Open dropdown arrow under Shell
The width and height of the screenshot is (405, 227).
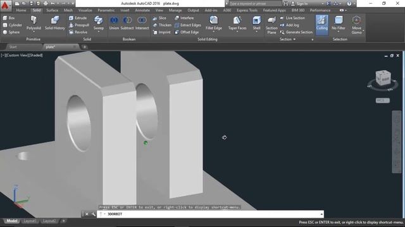(256, 32)
